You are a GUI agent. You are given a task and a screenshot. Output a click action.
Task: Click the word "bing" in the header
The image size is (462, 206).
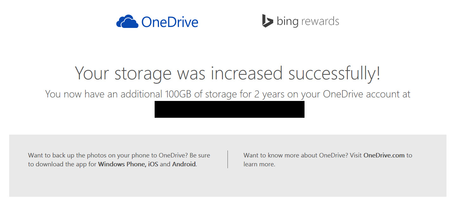(x=287, y=22)
